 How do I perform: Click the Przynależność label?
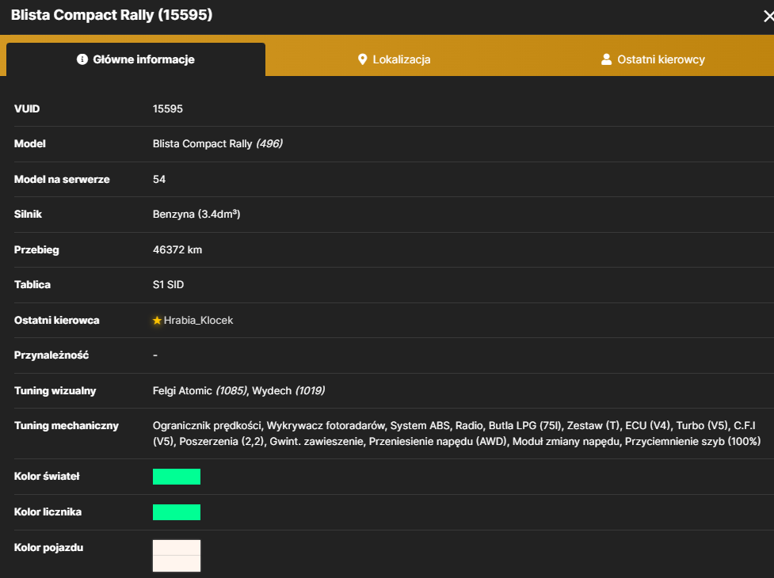pos(51,355)
